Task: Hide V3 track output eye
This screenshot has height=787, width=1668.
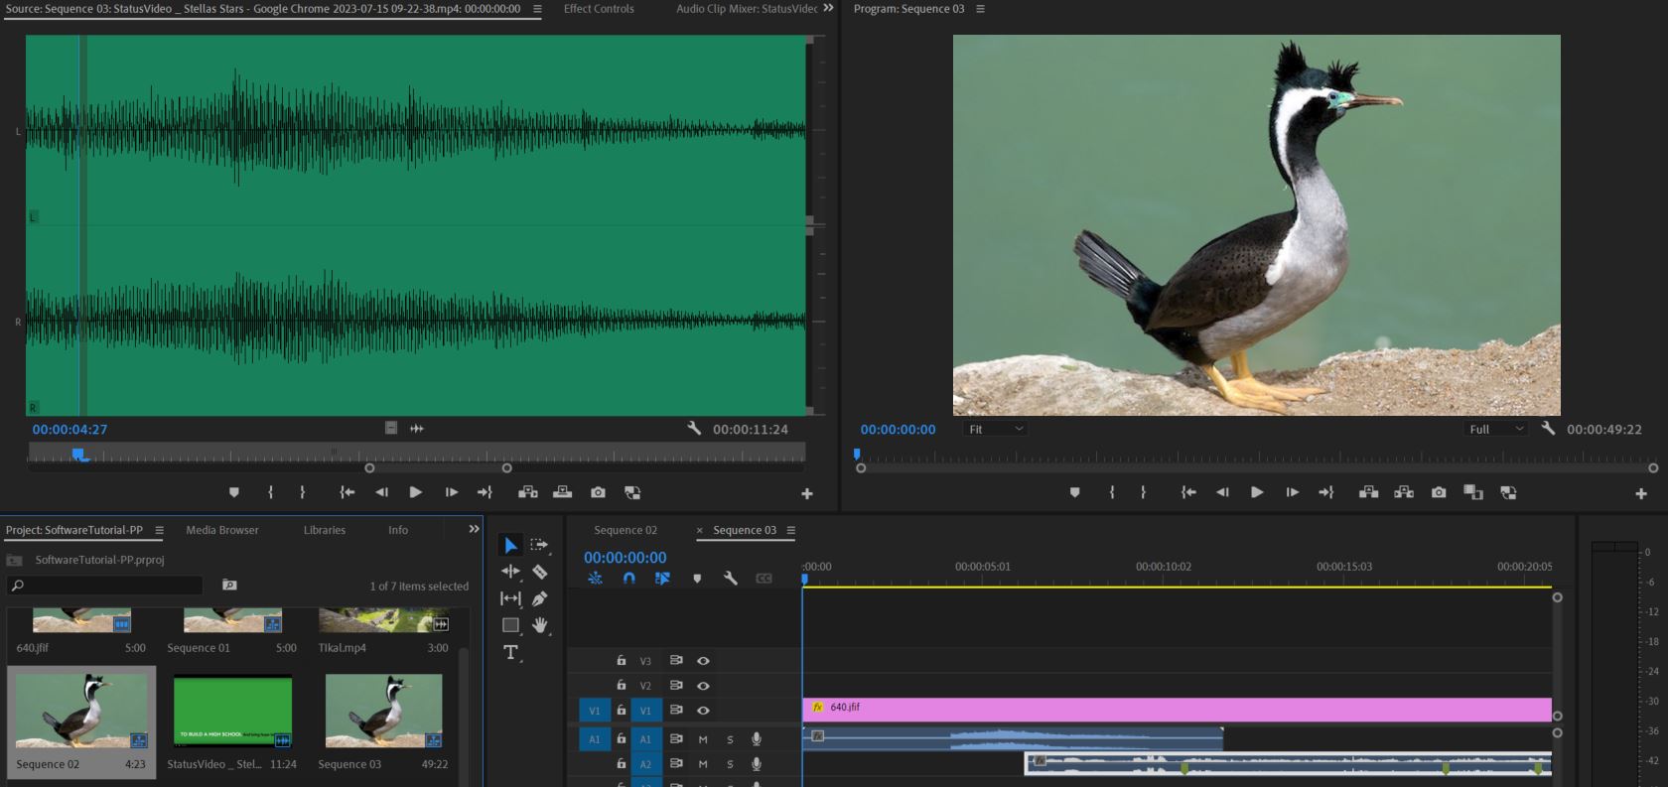Action: pyautogui.click(x=703, y=661)
